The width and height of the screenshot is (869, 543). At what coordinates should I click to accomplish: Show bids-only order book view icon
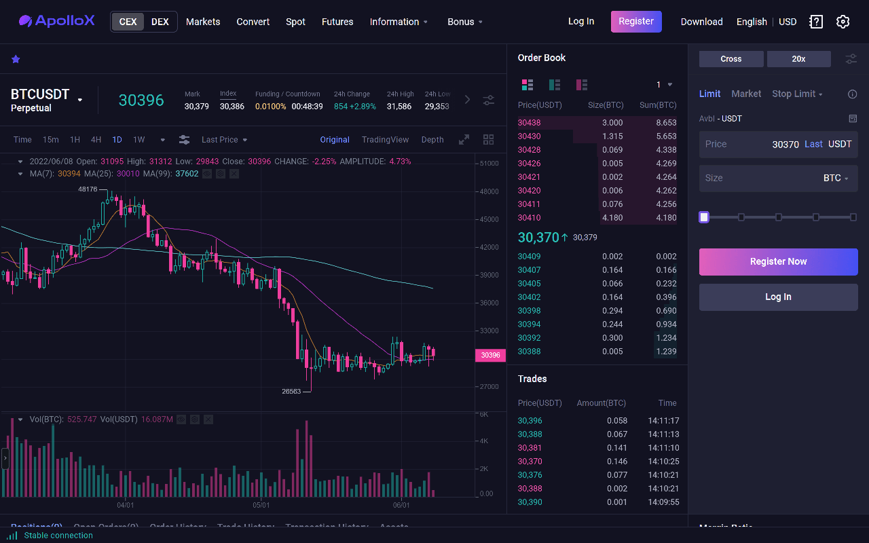pos(554,85)
